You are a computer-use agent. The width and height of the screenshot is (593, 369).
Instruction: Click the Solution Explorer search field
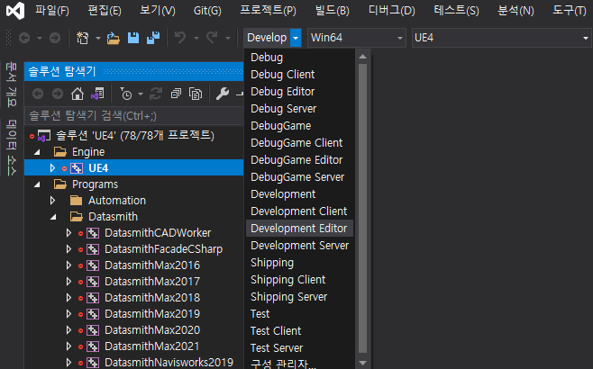(134, 115)
